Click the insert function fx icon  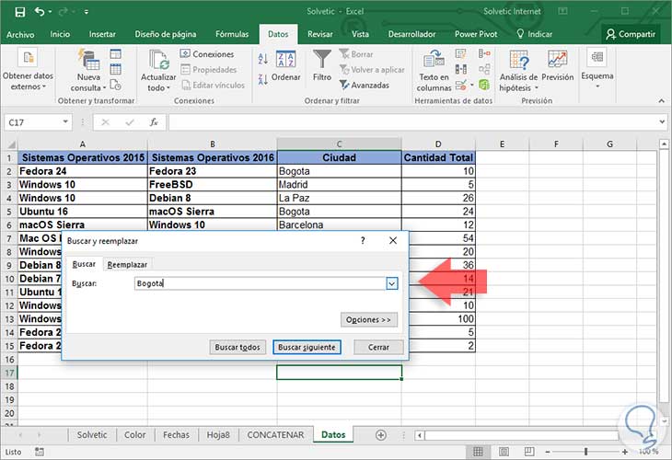click(154, 122)
